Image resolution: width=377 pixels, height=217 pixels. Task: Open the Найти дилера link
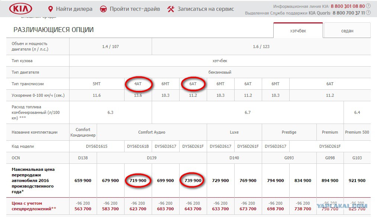[74, 9]
